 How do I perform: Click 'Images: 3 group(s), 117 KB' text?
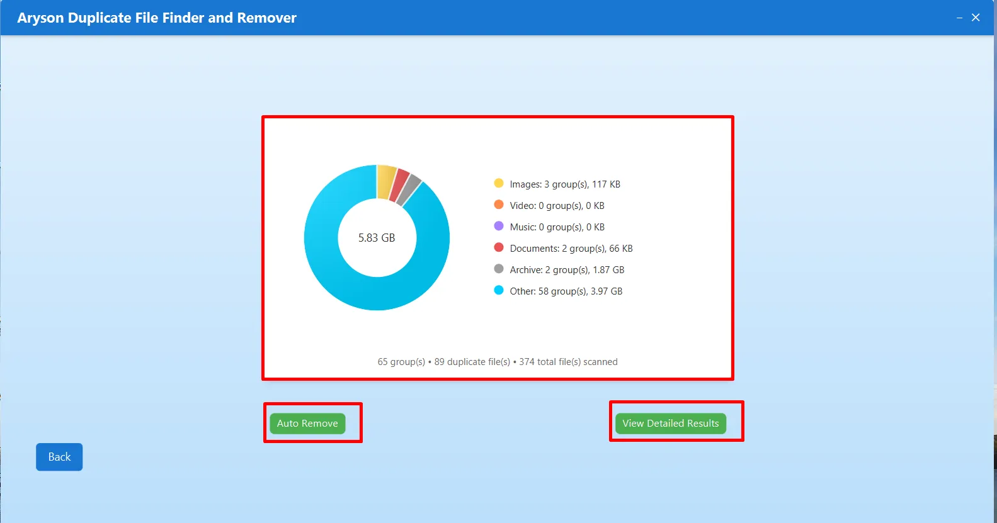[x=565, y=184]
